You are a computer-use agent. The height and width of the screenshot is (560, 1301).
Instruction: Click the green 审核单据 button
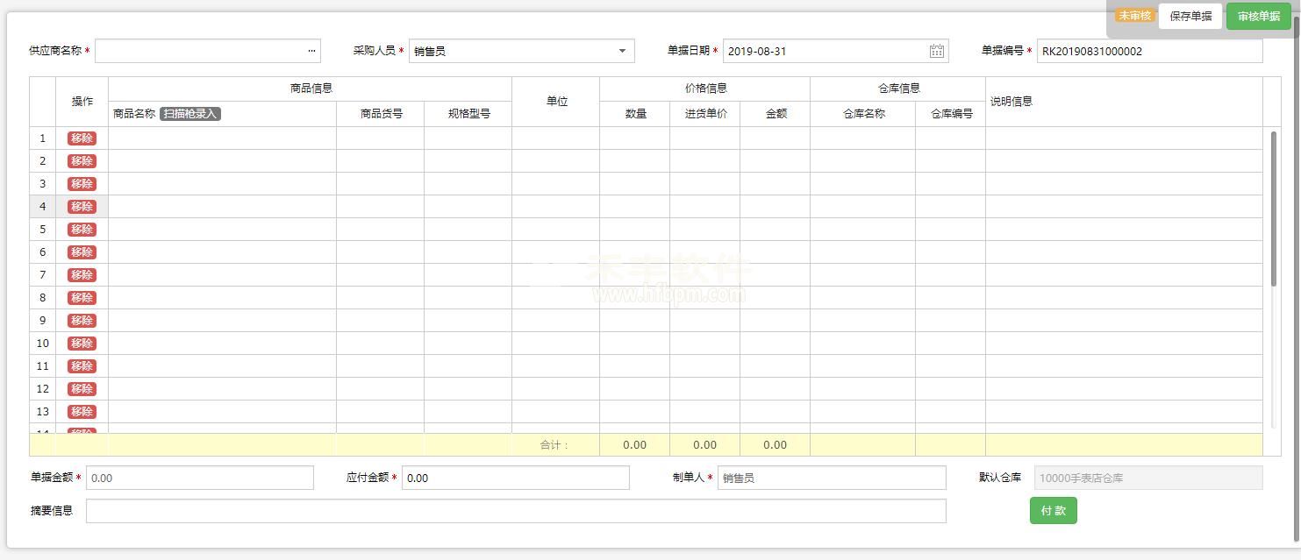1258,16
